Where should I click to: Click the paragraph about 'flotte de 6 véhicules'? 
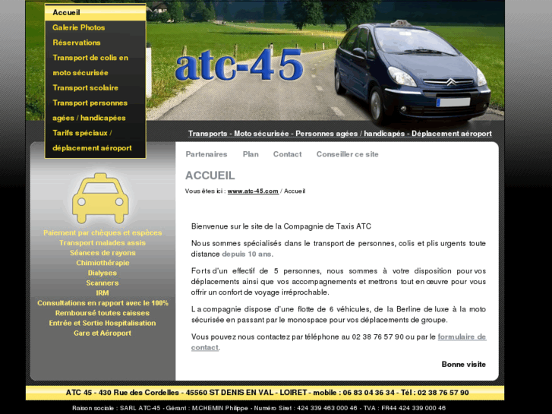[339, 314]
